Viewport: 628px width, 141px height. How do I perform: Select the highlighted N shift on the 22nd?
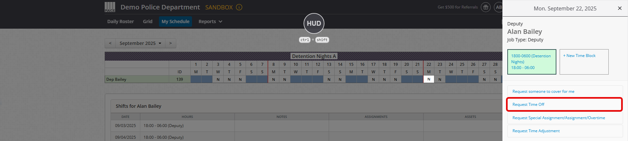point(429,79)
